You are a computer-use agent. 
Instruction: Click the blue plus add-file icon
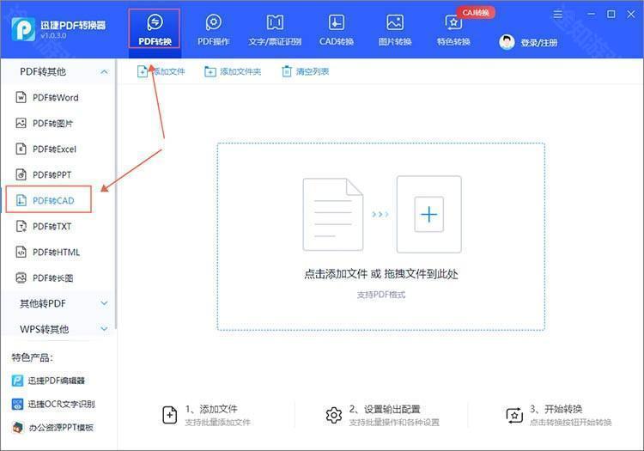tap(428, 214)
